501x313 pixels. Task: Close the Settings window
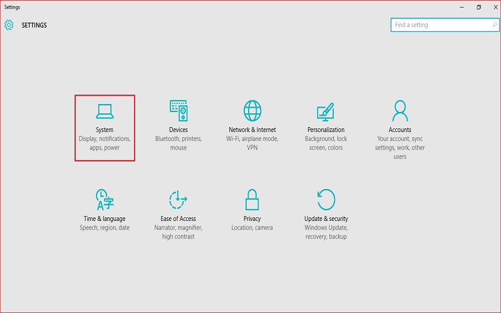point(495,7)
